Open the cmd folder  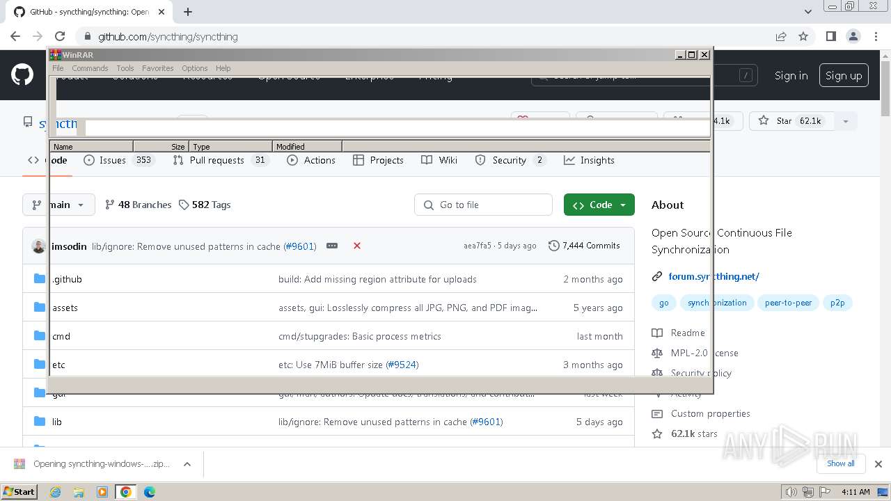point(61,336)
